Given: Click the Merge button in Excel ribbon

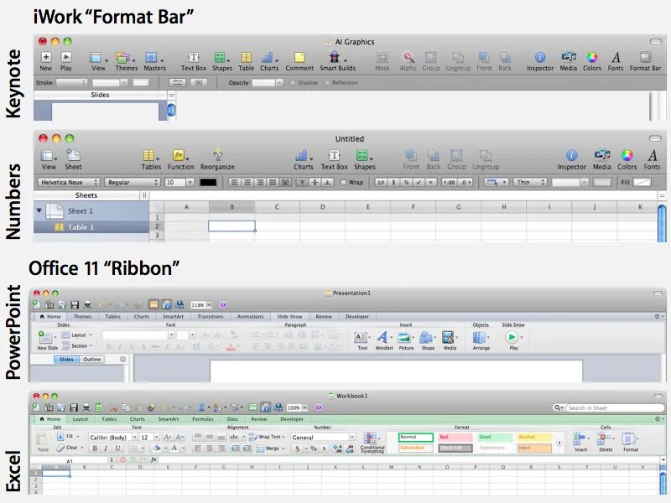Looking at the screenshot, I should [270, 449].
